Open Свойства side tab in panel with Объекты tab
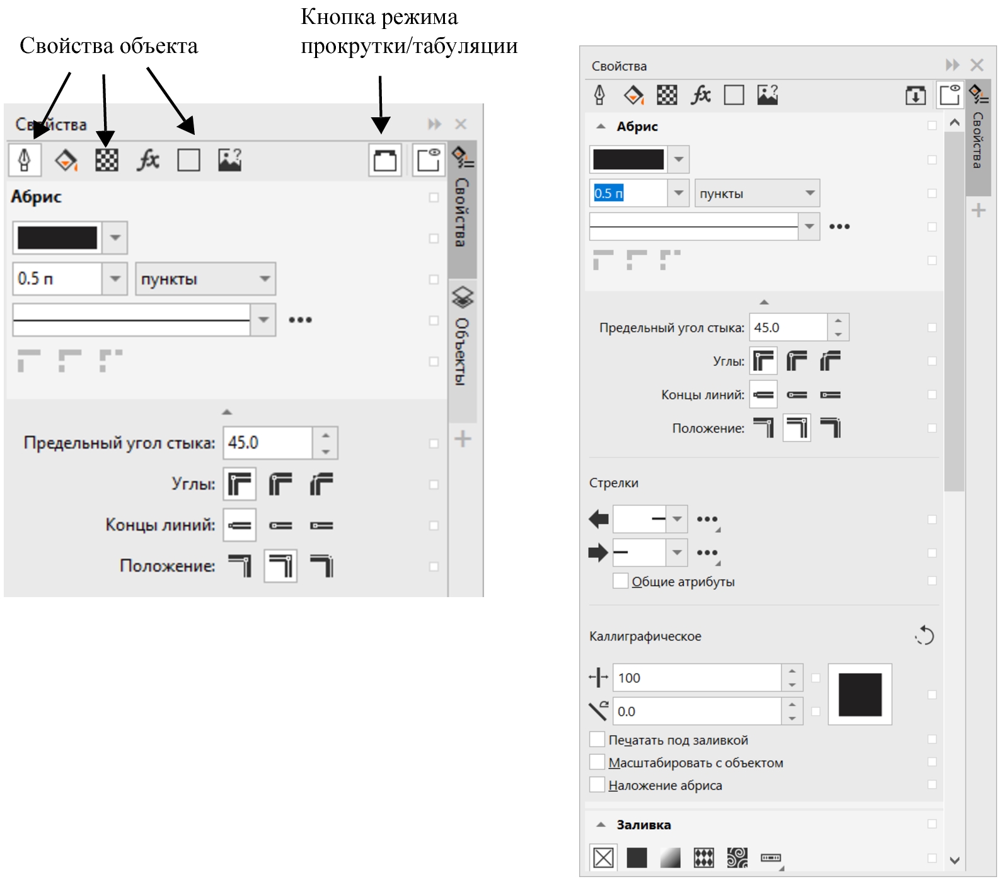Image resolution: width=1004 pixels, height=884 pixels. tap(462, 210)
